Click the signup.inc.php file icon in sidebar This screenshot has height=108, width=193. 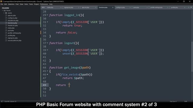[x=6, y=38]
